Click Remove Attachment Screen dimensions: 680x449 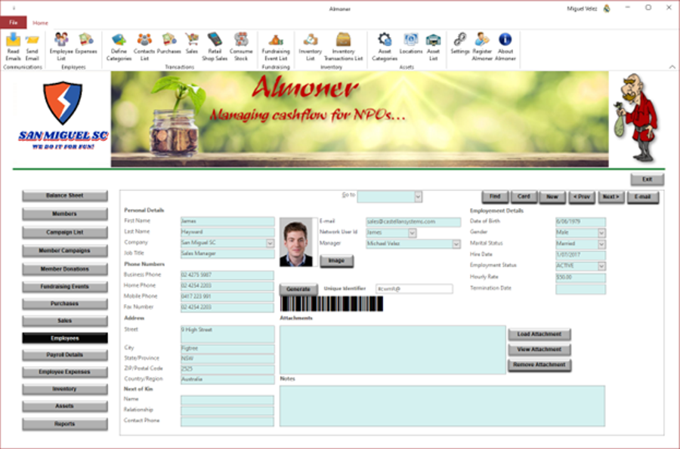pyautogui.click(x=539, y=365)
